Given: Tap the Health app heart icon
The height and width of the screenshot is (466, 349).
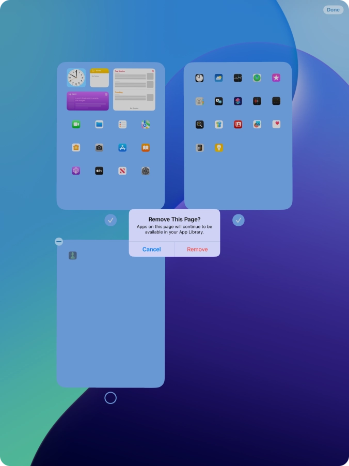Looking at the screenshot, I should point(276,124).
